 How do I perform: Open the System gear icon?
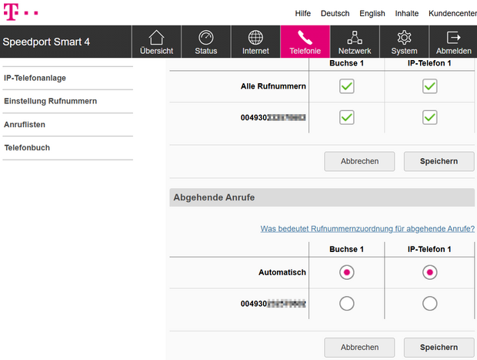coord(404,39)
